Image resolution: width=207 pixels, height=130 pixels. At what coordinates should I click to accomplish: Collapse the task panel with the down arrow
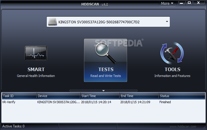tap(103, 91)
